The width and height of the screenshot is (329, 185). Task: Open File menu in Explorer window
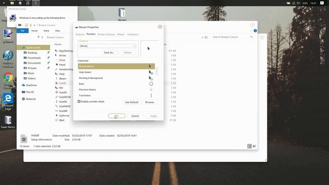click(23, 31)
